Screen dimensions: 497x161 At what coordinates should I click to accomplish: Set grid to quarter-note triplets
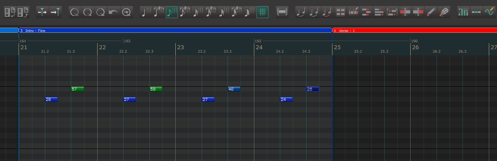tap(159, 13)
